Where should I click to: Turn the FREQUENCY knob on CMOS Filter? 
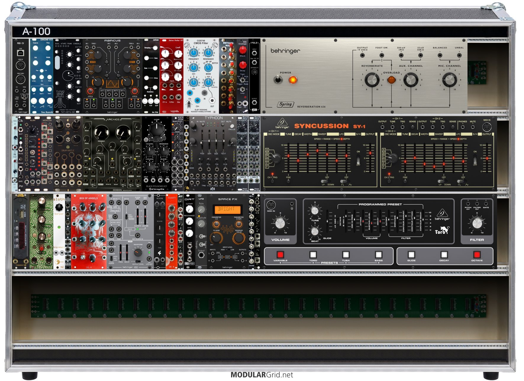pos(194,53)
